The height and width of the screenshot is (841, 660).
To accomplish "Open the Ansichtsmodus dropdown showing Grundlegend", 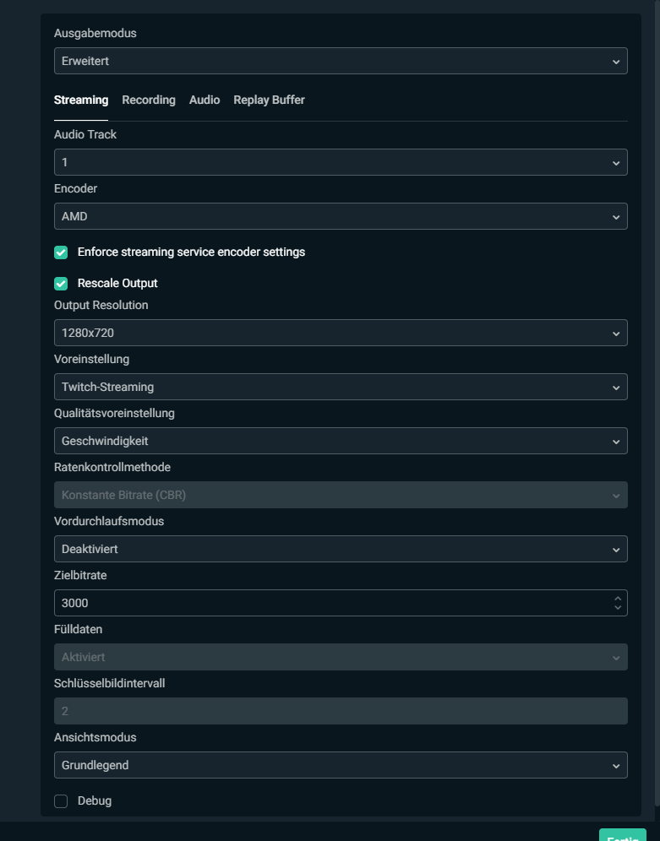I will (340, 765).
